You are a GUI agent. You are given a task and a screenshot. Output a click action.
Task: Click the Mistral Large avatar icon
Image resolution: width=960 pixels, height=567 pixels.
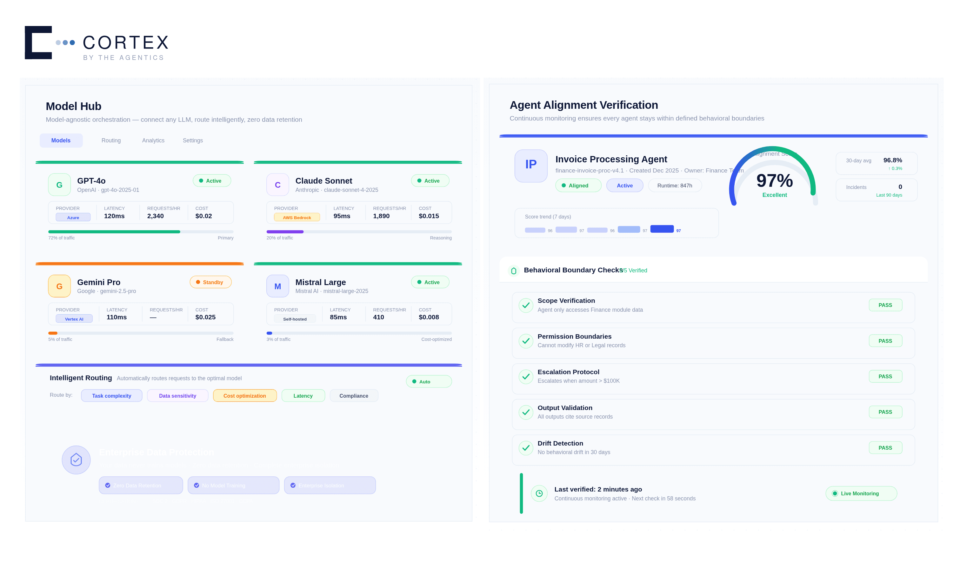[x=277, y=286]
